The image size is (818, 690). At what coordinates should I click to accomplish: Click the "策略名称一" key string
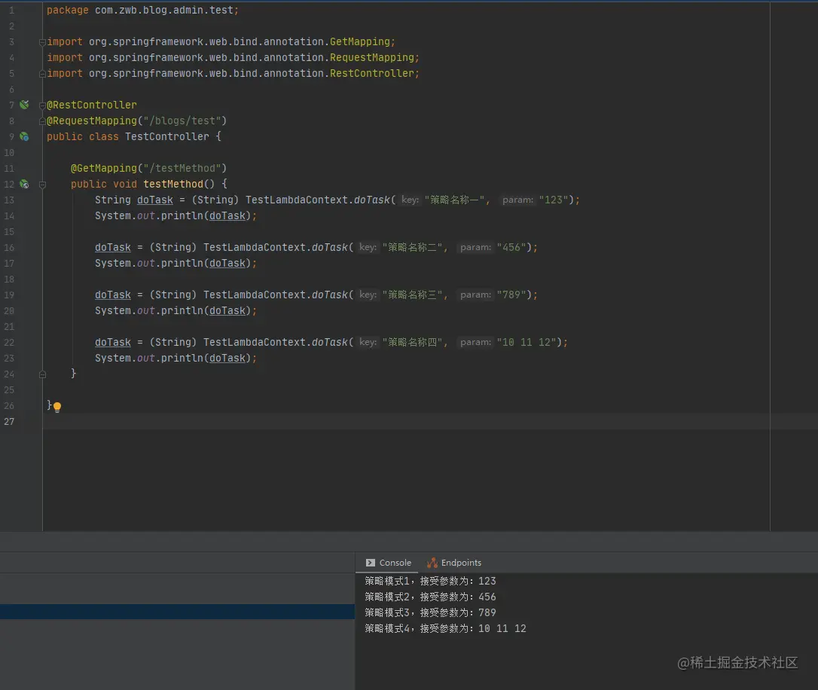point(454,200)
